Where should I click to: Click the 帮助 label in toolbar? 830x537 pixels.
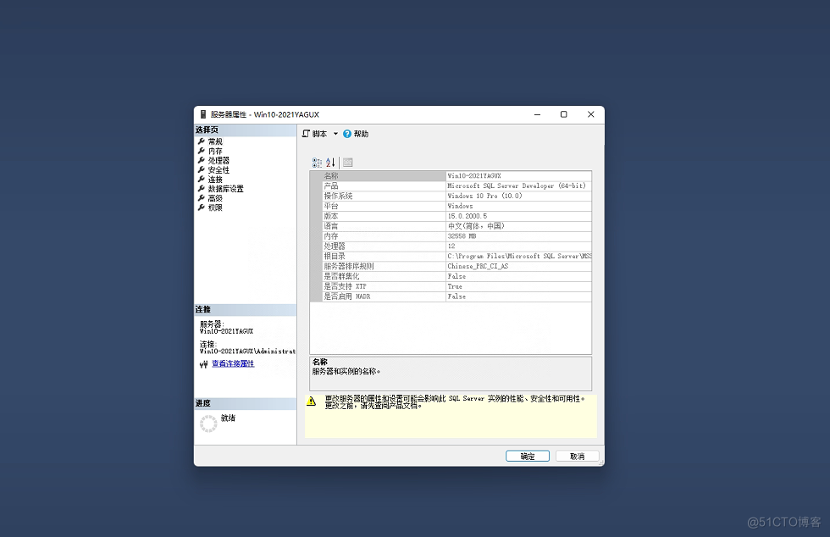(361, 134)
